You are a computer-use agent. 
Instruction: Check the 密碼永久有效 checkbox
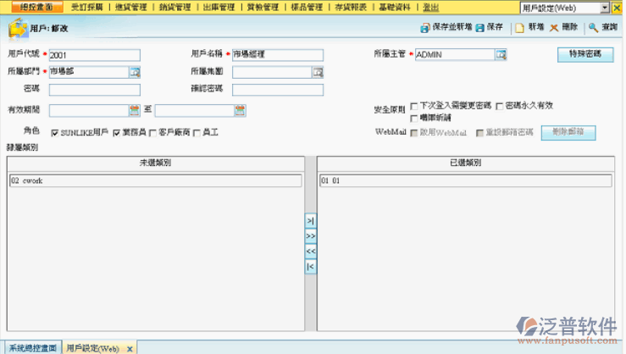(499, 106)
